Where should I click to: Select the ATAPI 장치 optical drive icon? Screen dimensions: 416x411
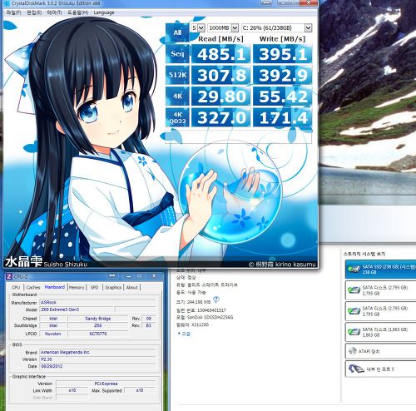click(x=353, y=351)
